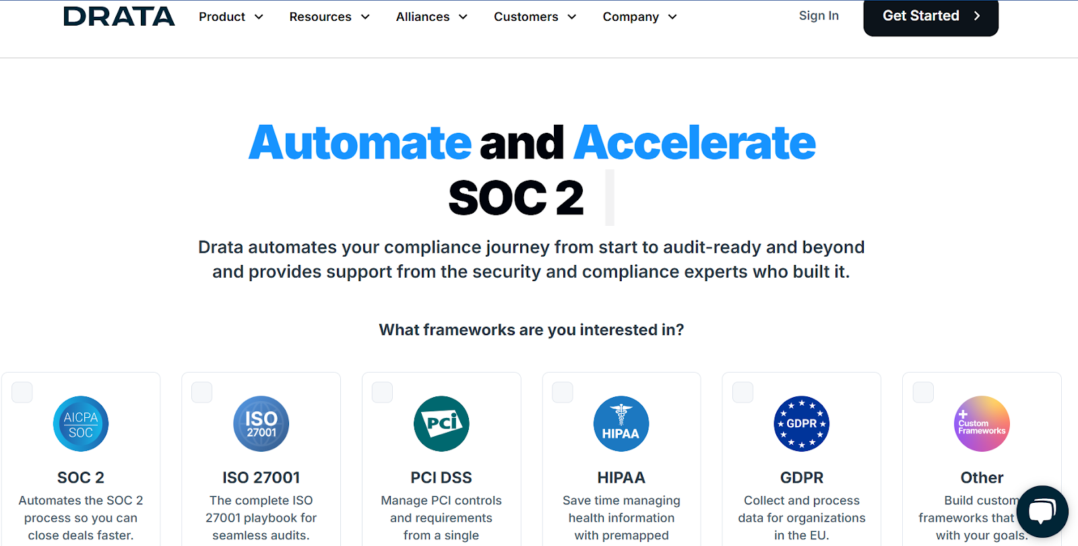Click arrow icon in Get Started button

coord(977,16)
